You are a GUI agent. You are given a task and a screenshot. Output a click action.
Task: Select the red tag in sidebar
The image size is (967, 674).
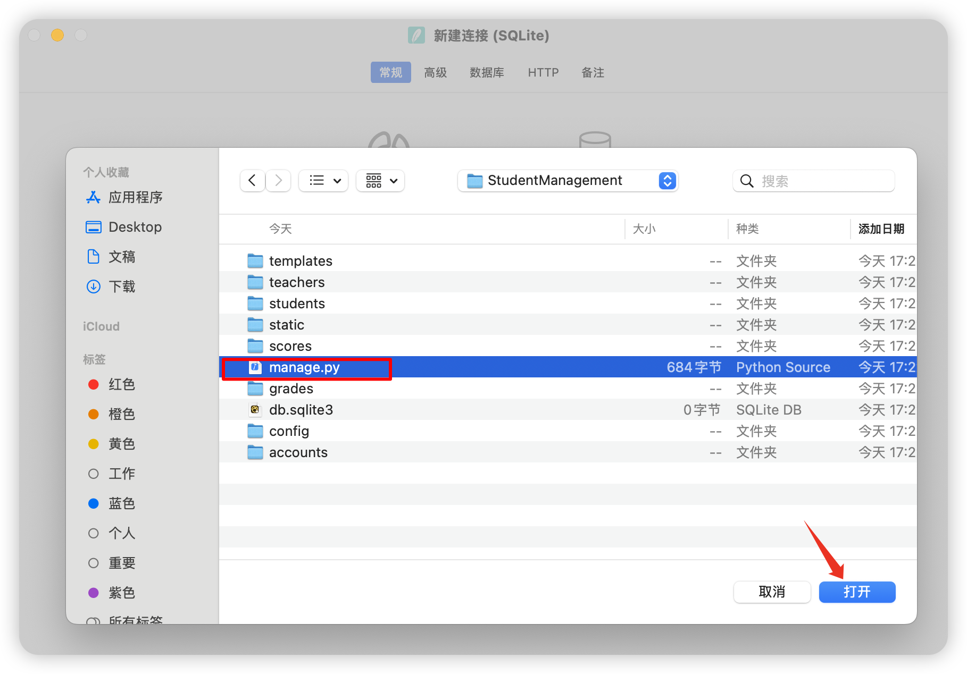pos(121,384)
